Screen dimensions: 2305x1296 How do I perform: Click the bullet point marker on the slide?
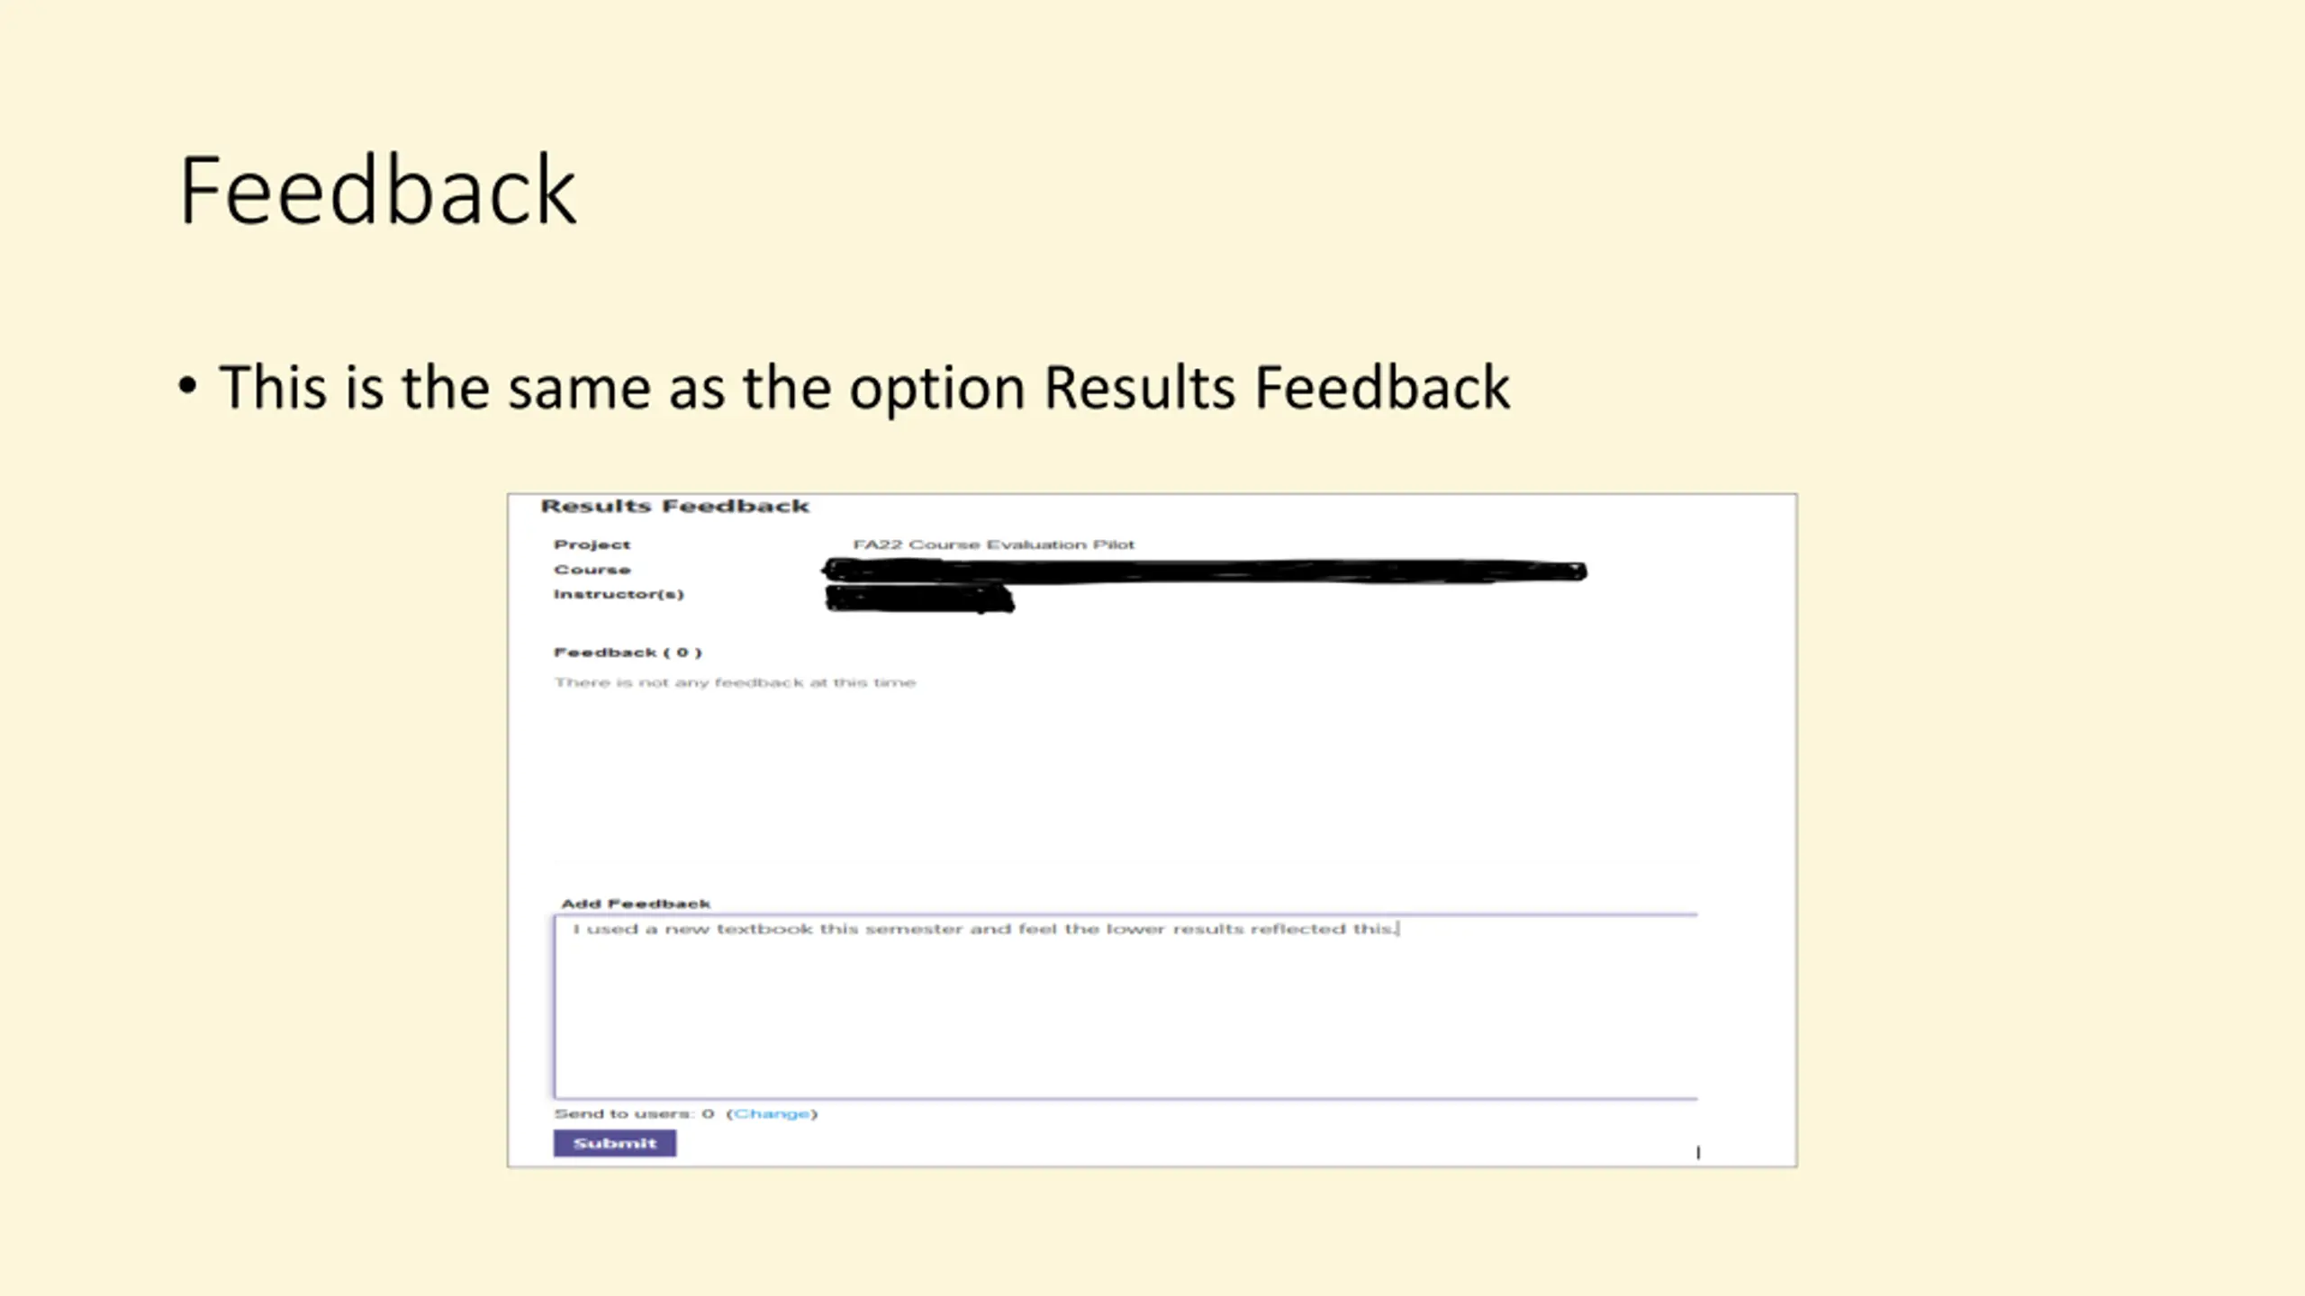187,388
